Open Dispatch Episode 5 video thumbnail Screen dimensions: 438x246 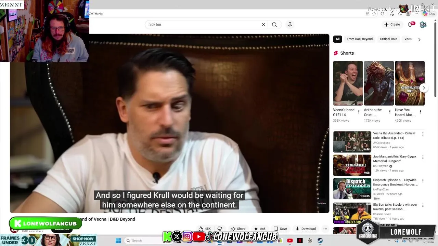(352, 188)
